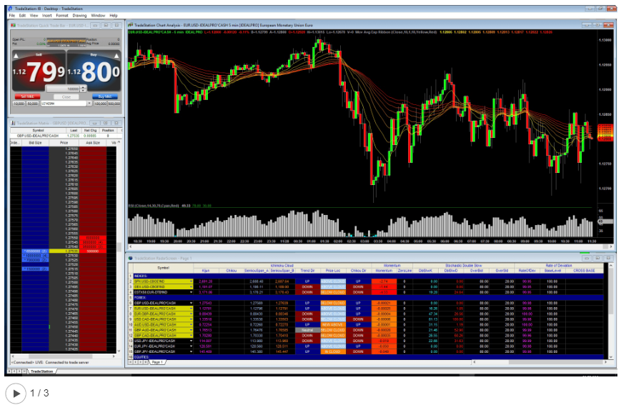Click the Bid Size column header in Matrix

coord(35,142)
